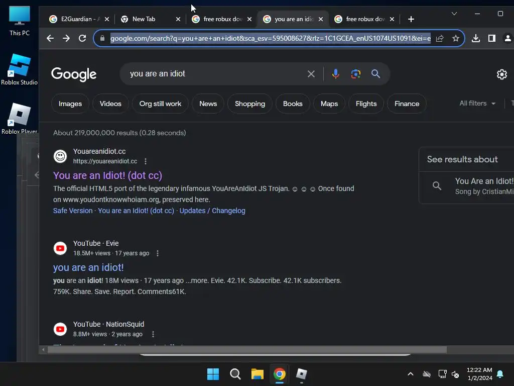
Task: Open Roblox from the taskbar
Action: point(301,374)
